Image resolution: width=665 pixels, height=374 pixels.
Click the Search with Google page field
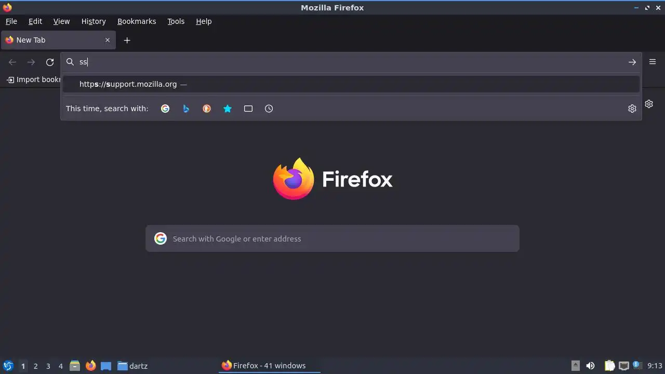click(332, 238)
